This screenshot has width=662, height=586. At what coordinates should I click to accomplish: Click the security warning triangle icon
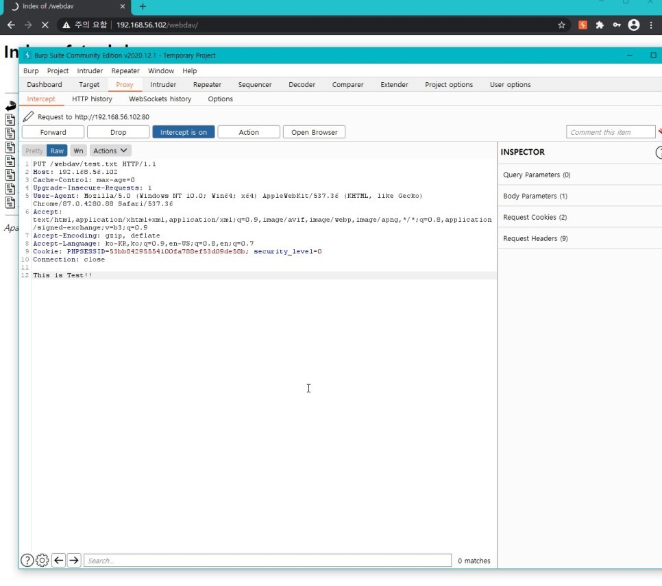(66, 25)
